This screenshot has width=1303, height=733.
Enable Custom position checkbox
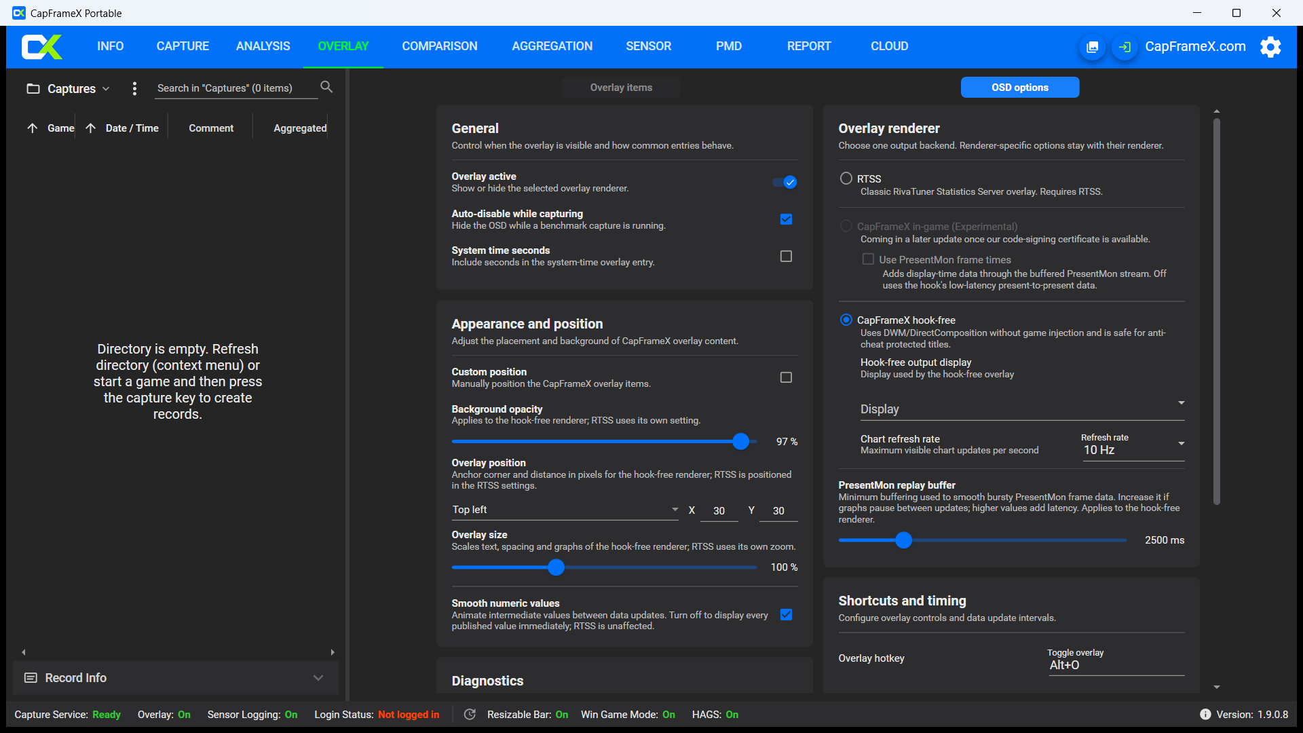pyautogui.click(x=786, y=377)
